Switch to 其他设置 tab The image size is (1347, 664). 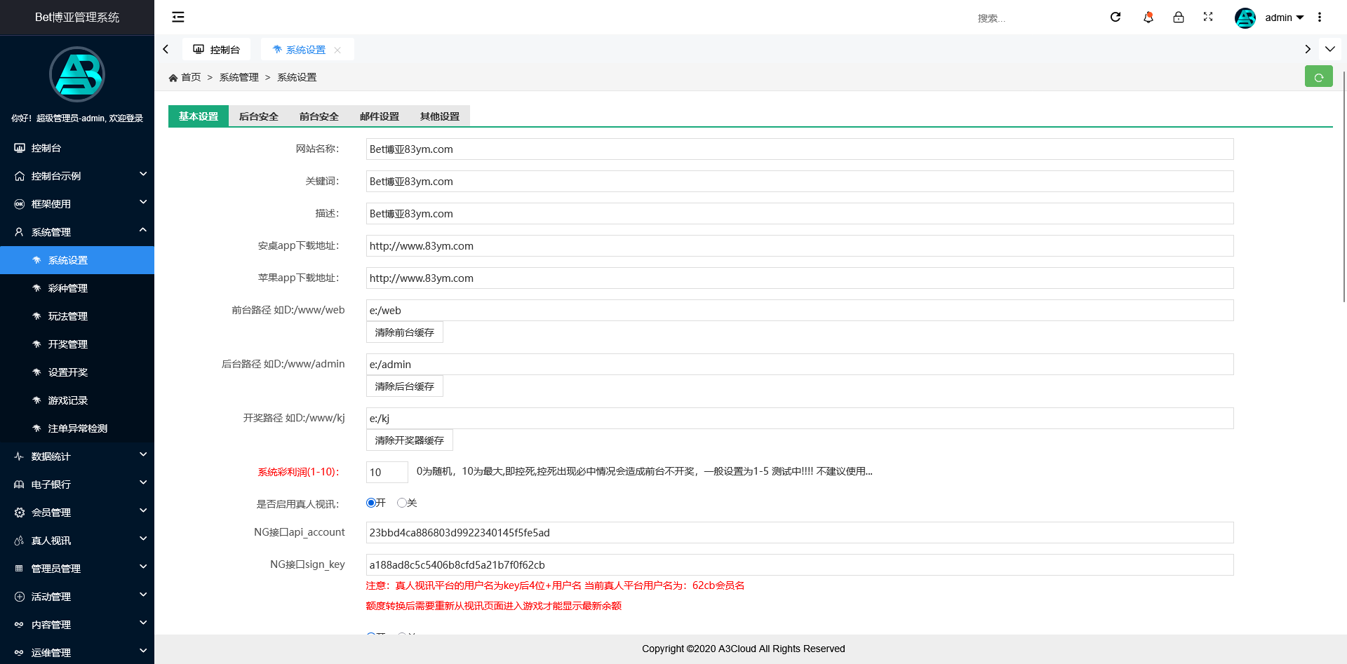click(x=440, y=116)
